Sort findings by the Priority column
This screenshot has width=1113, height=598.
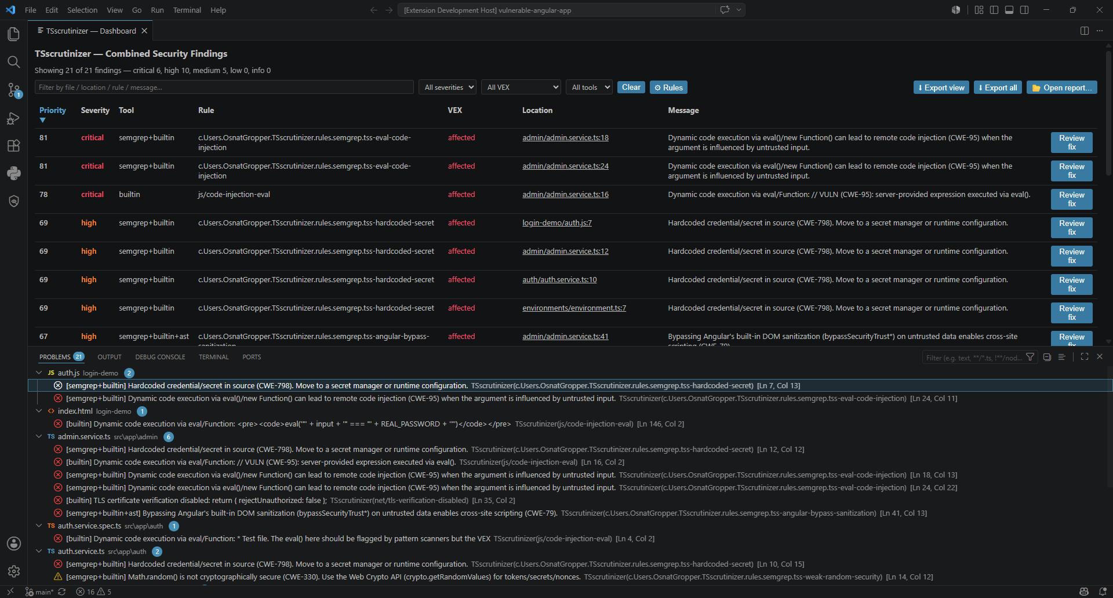pyautogui.click(x=52, y=111)
